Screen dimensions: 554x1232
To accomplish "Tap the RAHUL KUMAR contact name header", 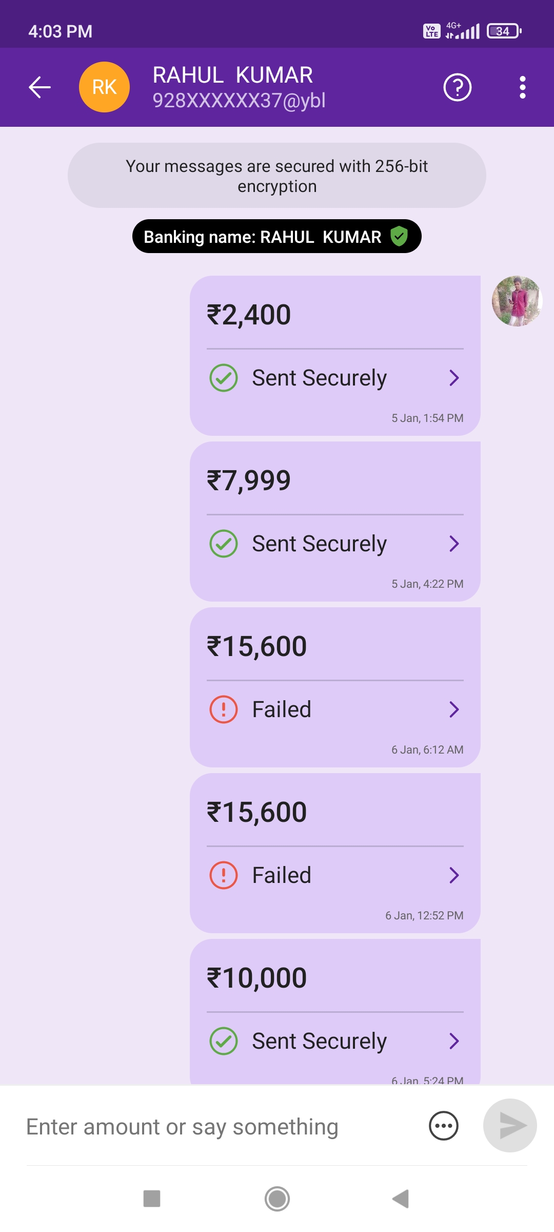I will tap(233, 75).
